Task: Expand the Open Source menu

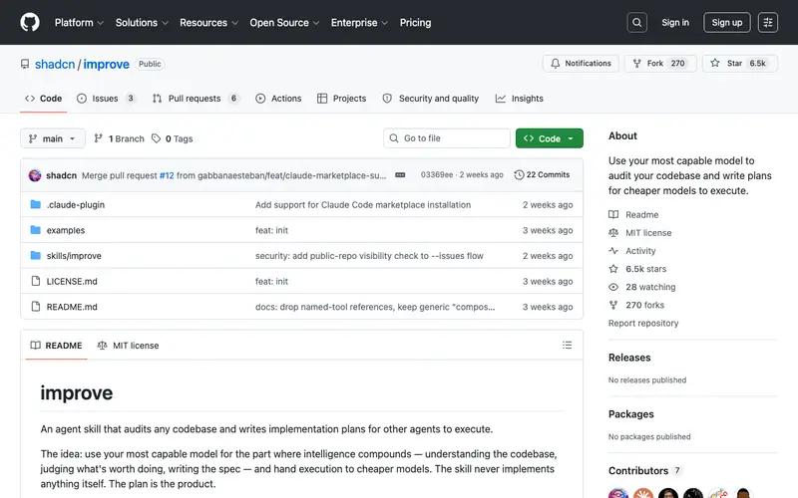Action: 284,22
